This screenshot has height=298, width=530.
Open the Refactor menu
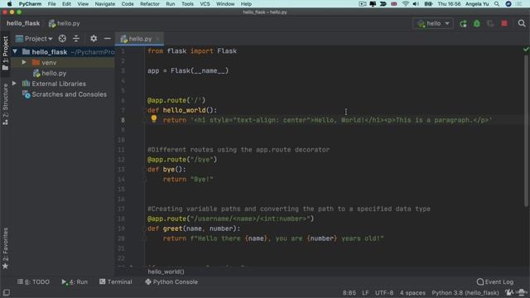coord(149,4)
